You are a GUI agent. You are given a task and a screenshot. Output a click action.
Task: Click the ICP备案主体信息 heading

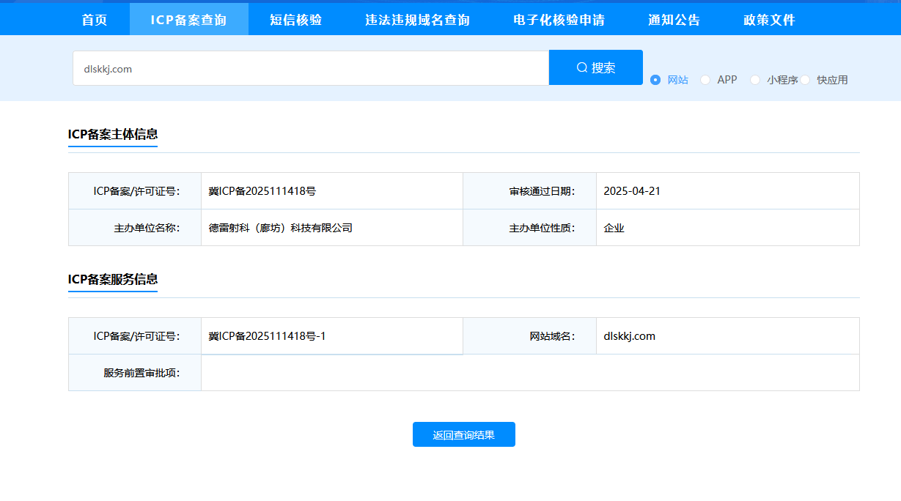pos(113,134)
